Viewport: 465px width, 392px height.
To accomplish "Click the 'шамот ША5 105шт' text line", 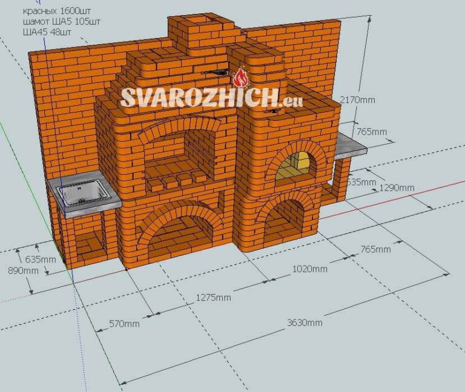I will [61, 22].
